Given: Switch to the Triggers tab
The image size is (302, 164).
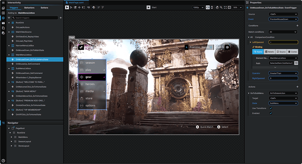Looking at the screenshot, I should [x=14, y=8].
